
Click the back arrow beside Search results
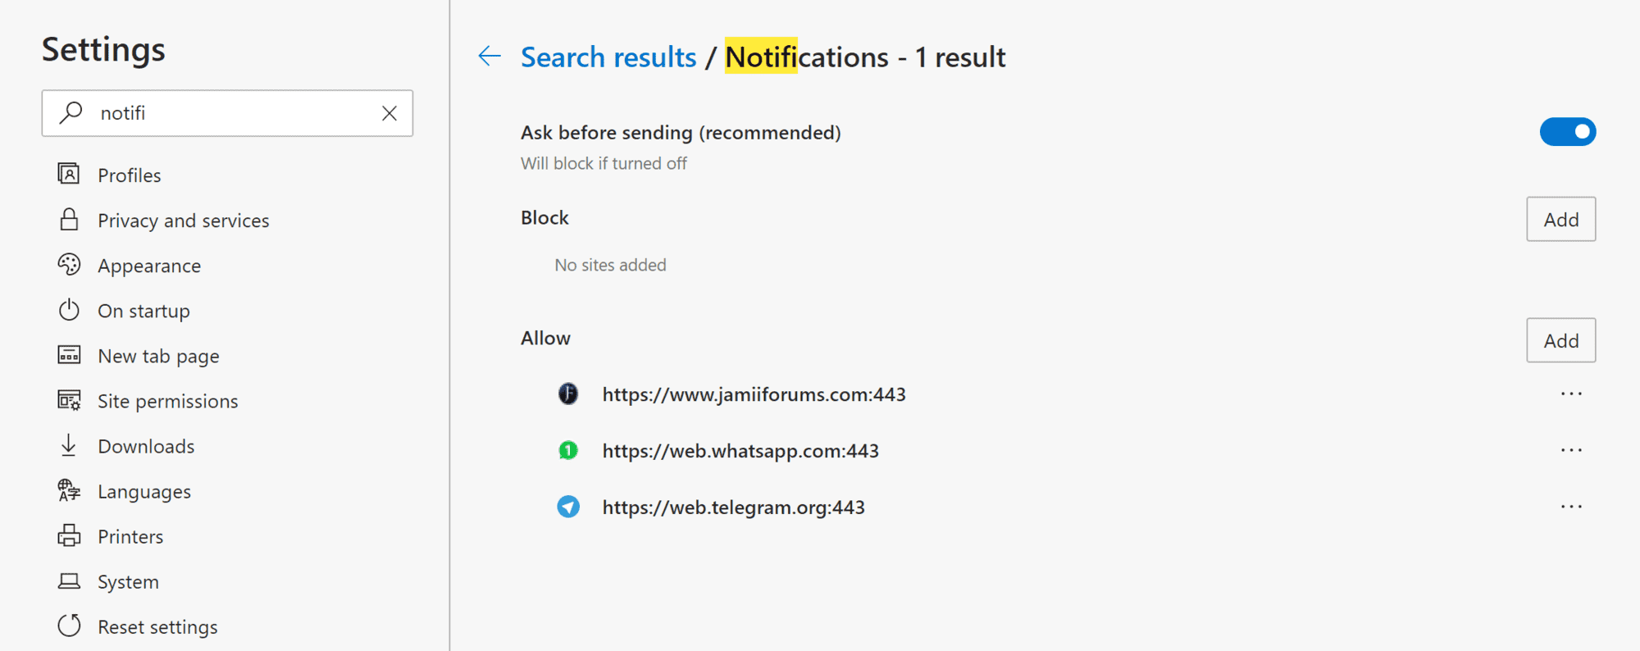pos(490,56)
